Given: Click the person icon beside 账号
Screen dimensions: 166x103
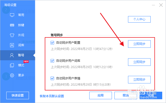Looking at the screenshot, I should click(x=12, y=55).
